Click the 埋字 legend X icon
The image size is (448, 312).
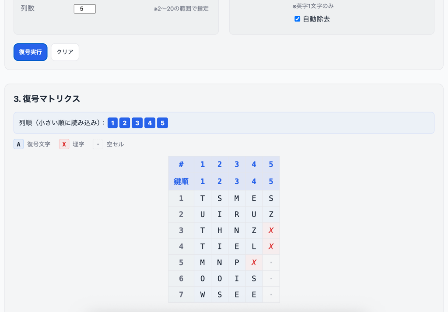64,144
